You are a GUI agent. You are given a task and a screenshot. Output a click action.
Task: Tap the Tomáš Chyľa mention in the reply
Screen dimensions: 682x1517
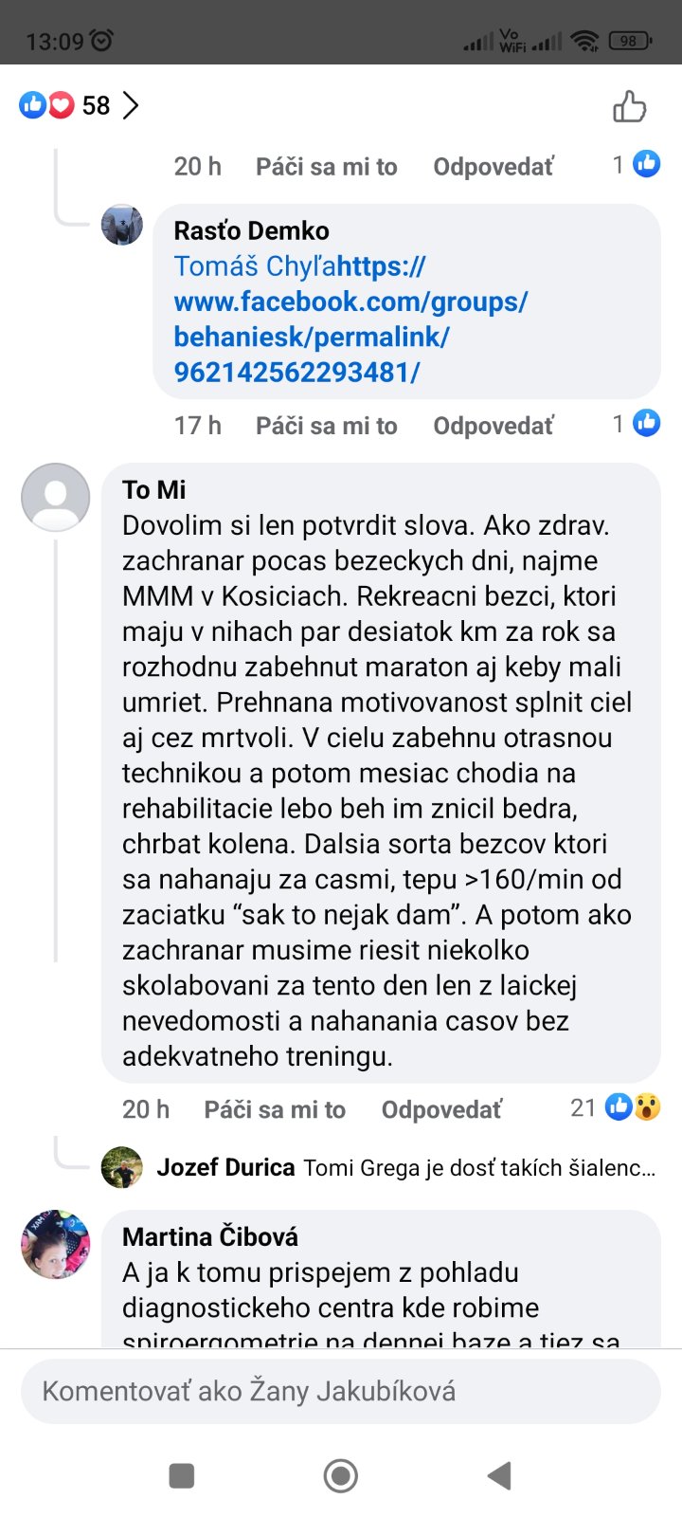[x=255, y=266]
